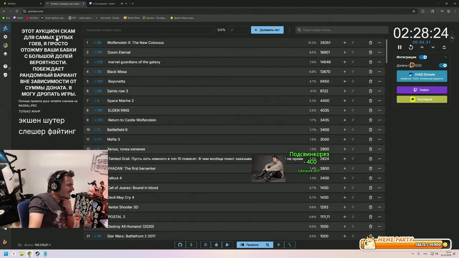This screenshot has width=459, height=258.
Task: Increase timer with the up chevron
Action: pos(422,47)
